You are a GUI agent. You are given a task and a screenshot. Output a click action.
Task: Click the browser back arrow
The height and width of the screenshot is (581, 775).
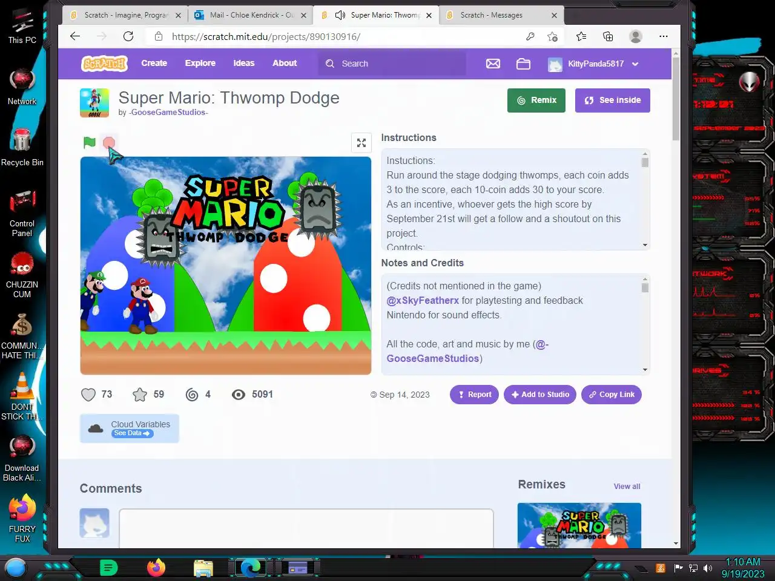[x=75, y=36]
